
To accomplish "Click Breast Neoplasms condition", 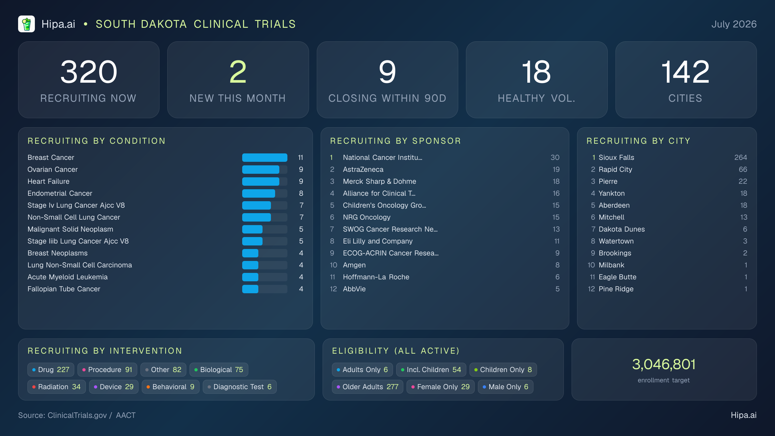I will (165, 253).
